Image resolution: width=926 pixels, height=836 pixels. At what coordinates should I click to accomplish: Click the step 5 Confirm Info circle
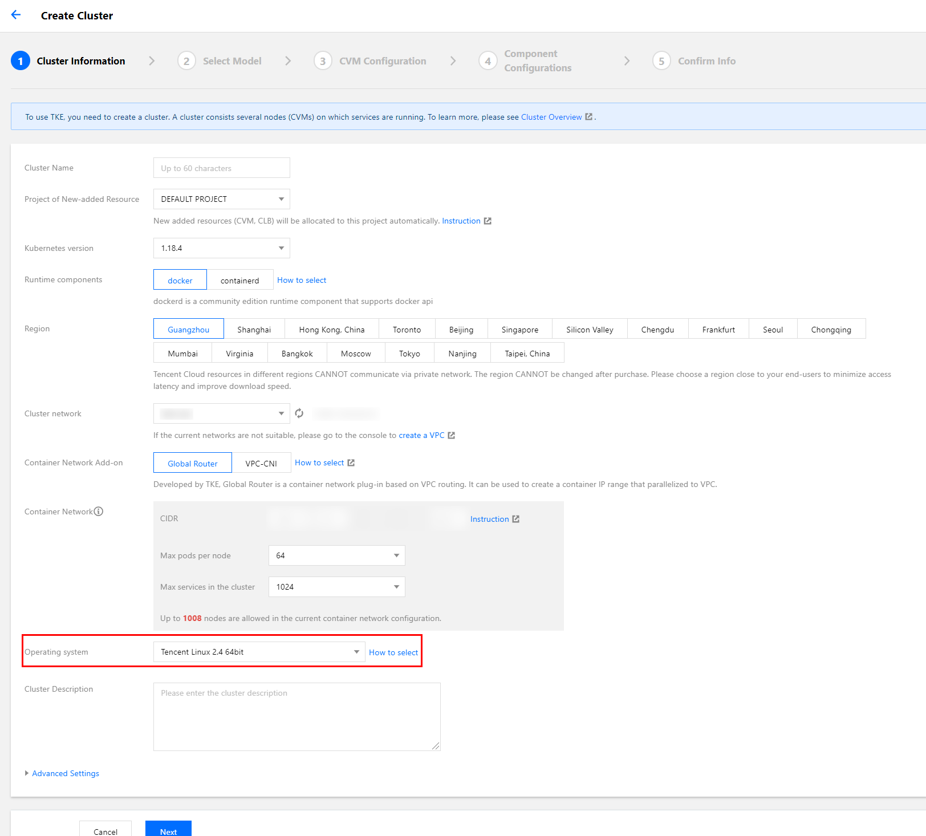click(661, 61)
